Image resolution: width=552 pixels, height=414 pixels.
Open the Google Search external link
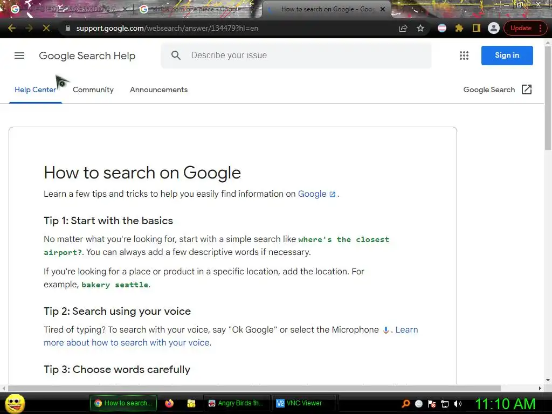[489, 90]
